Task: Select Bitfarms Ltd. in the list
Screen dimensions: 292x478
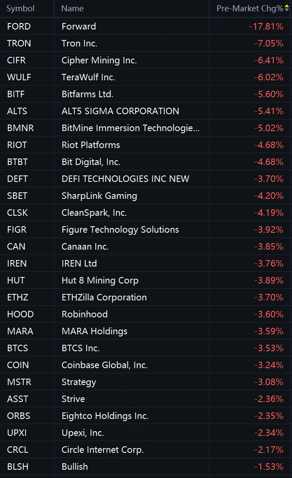Action: coord(88,94)
